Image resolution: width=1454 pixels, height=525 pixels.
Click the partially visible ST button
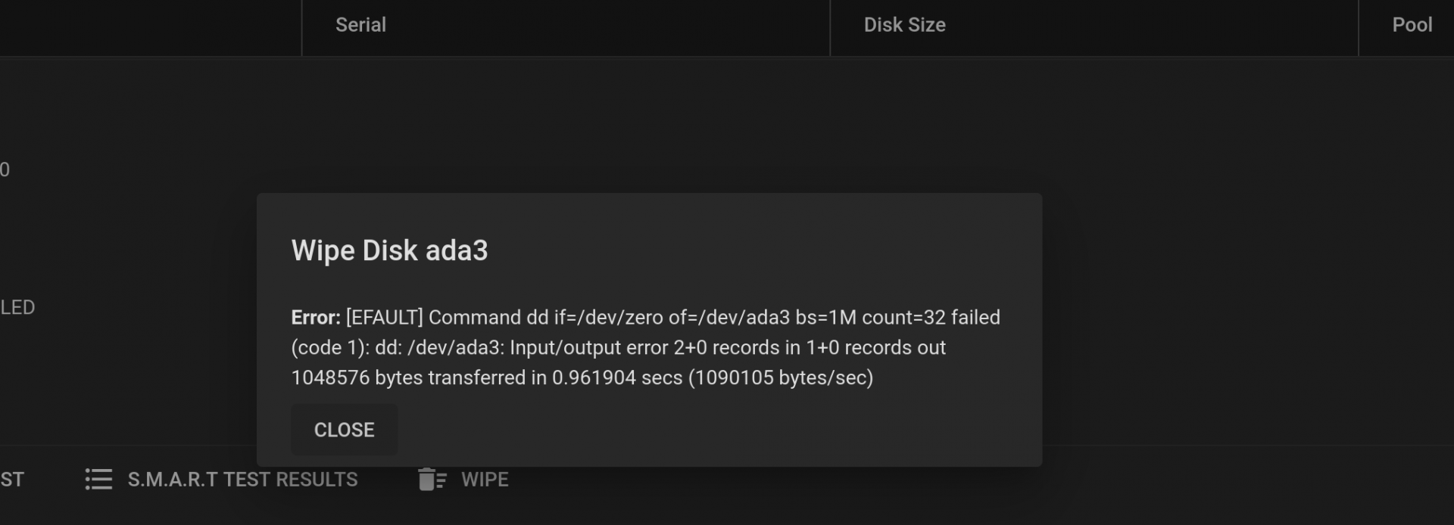(x=12, y=480)
